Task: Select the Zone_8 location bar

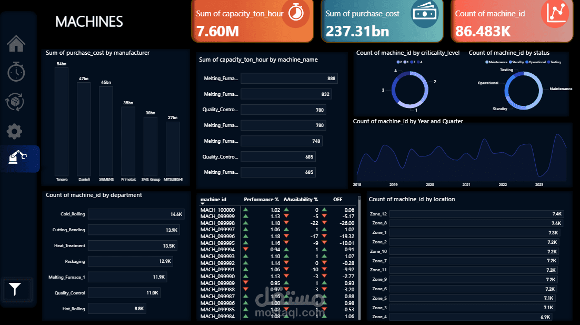Action: (x=476, y=223)
